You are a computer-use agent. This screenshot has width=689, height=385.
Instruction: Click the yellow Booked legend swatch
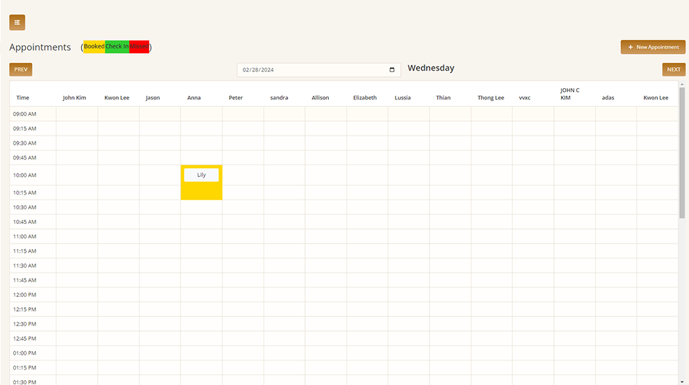[94, 47]
